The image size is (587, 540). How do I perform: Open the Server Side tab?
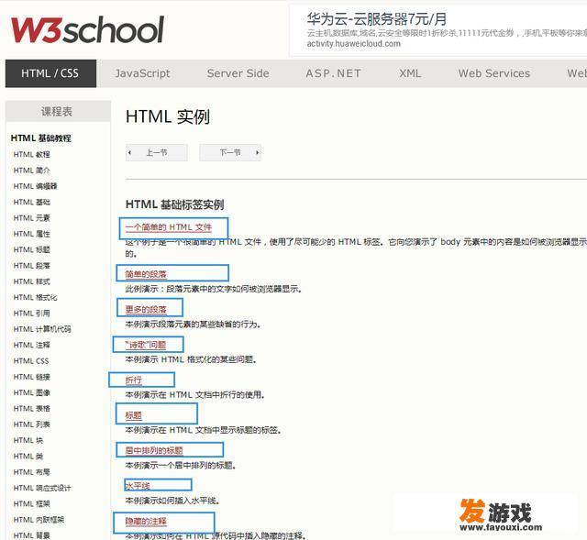(x=238, y=73)
